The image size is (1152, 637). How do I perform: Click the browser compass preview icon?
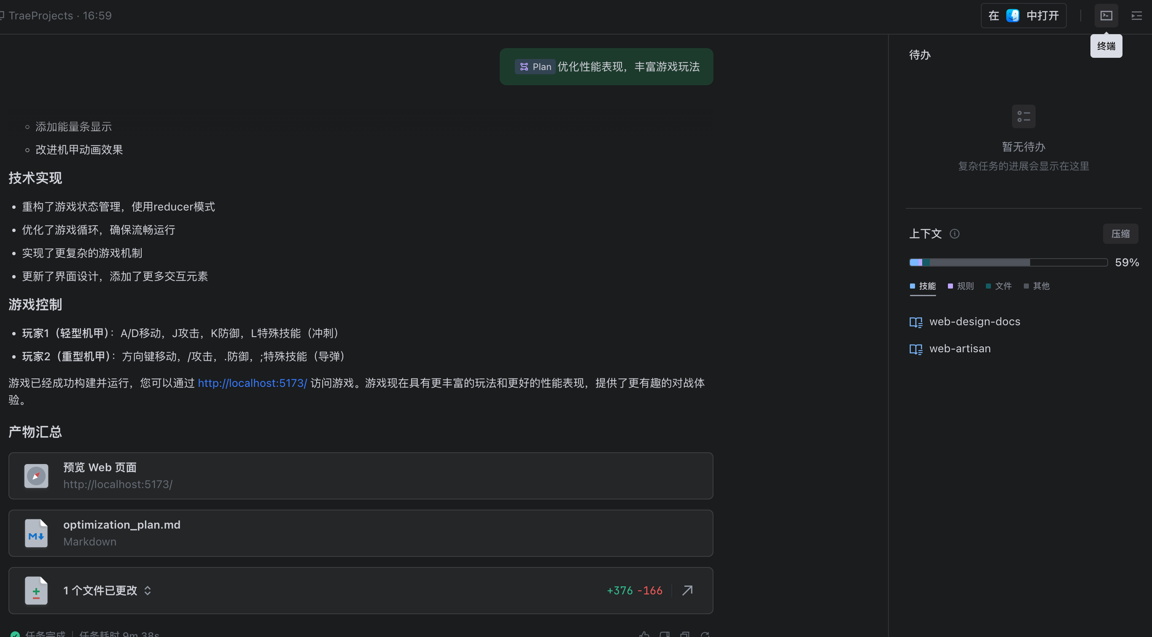point(36,476)
